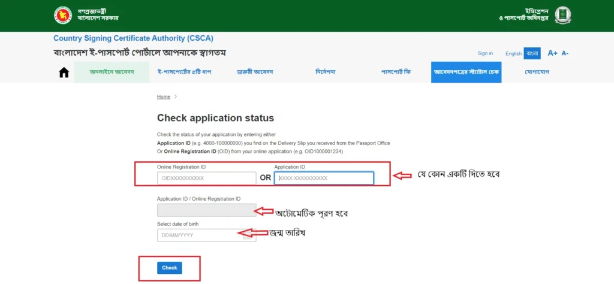The image size is (614, 284).
Task: Focus the Application ID input field
Action: pos(324,178)
